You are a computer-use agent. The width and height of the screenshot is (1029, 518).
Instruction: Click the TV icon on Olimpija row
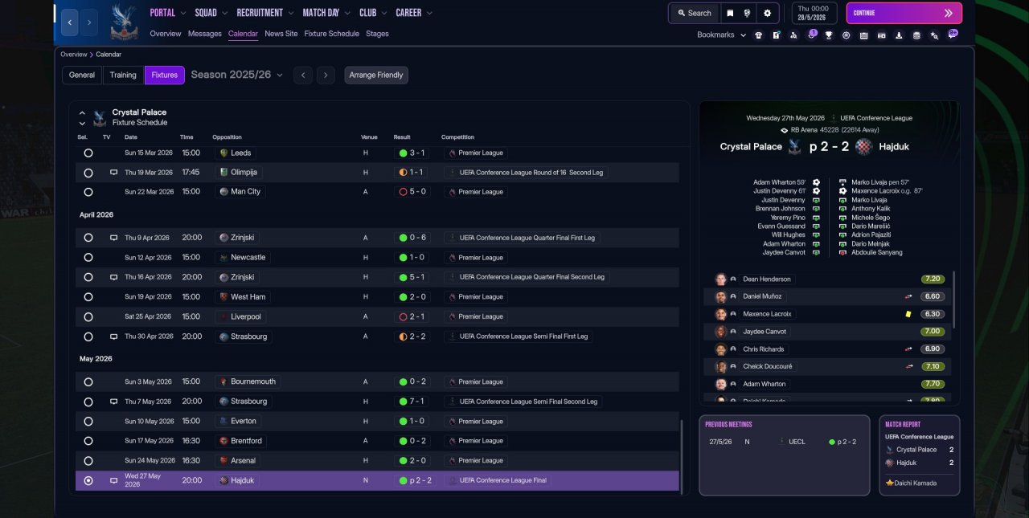pos(114,173)
